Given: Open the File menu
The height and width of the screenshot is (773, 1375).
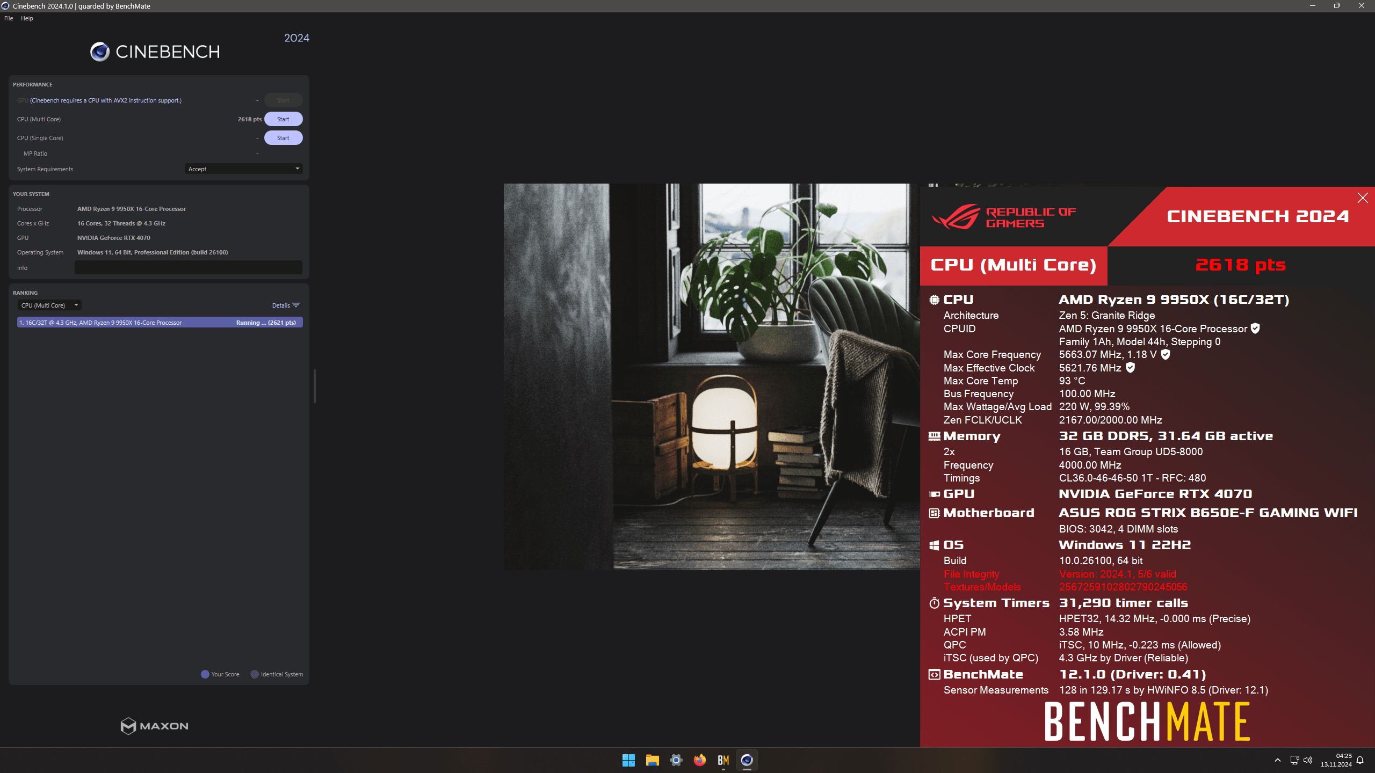Looking at the screenshot, I should click(9, 18).
